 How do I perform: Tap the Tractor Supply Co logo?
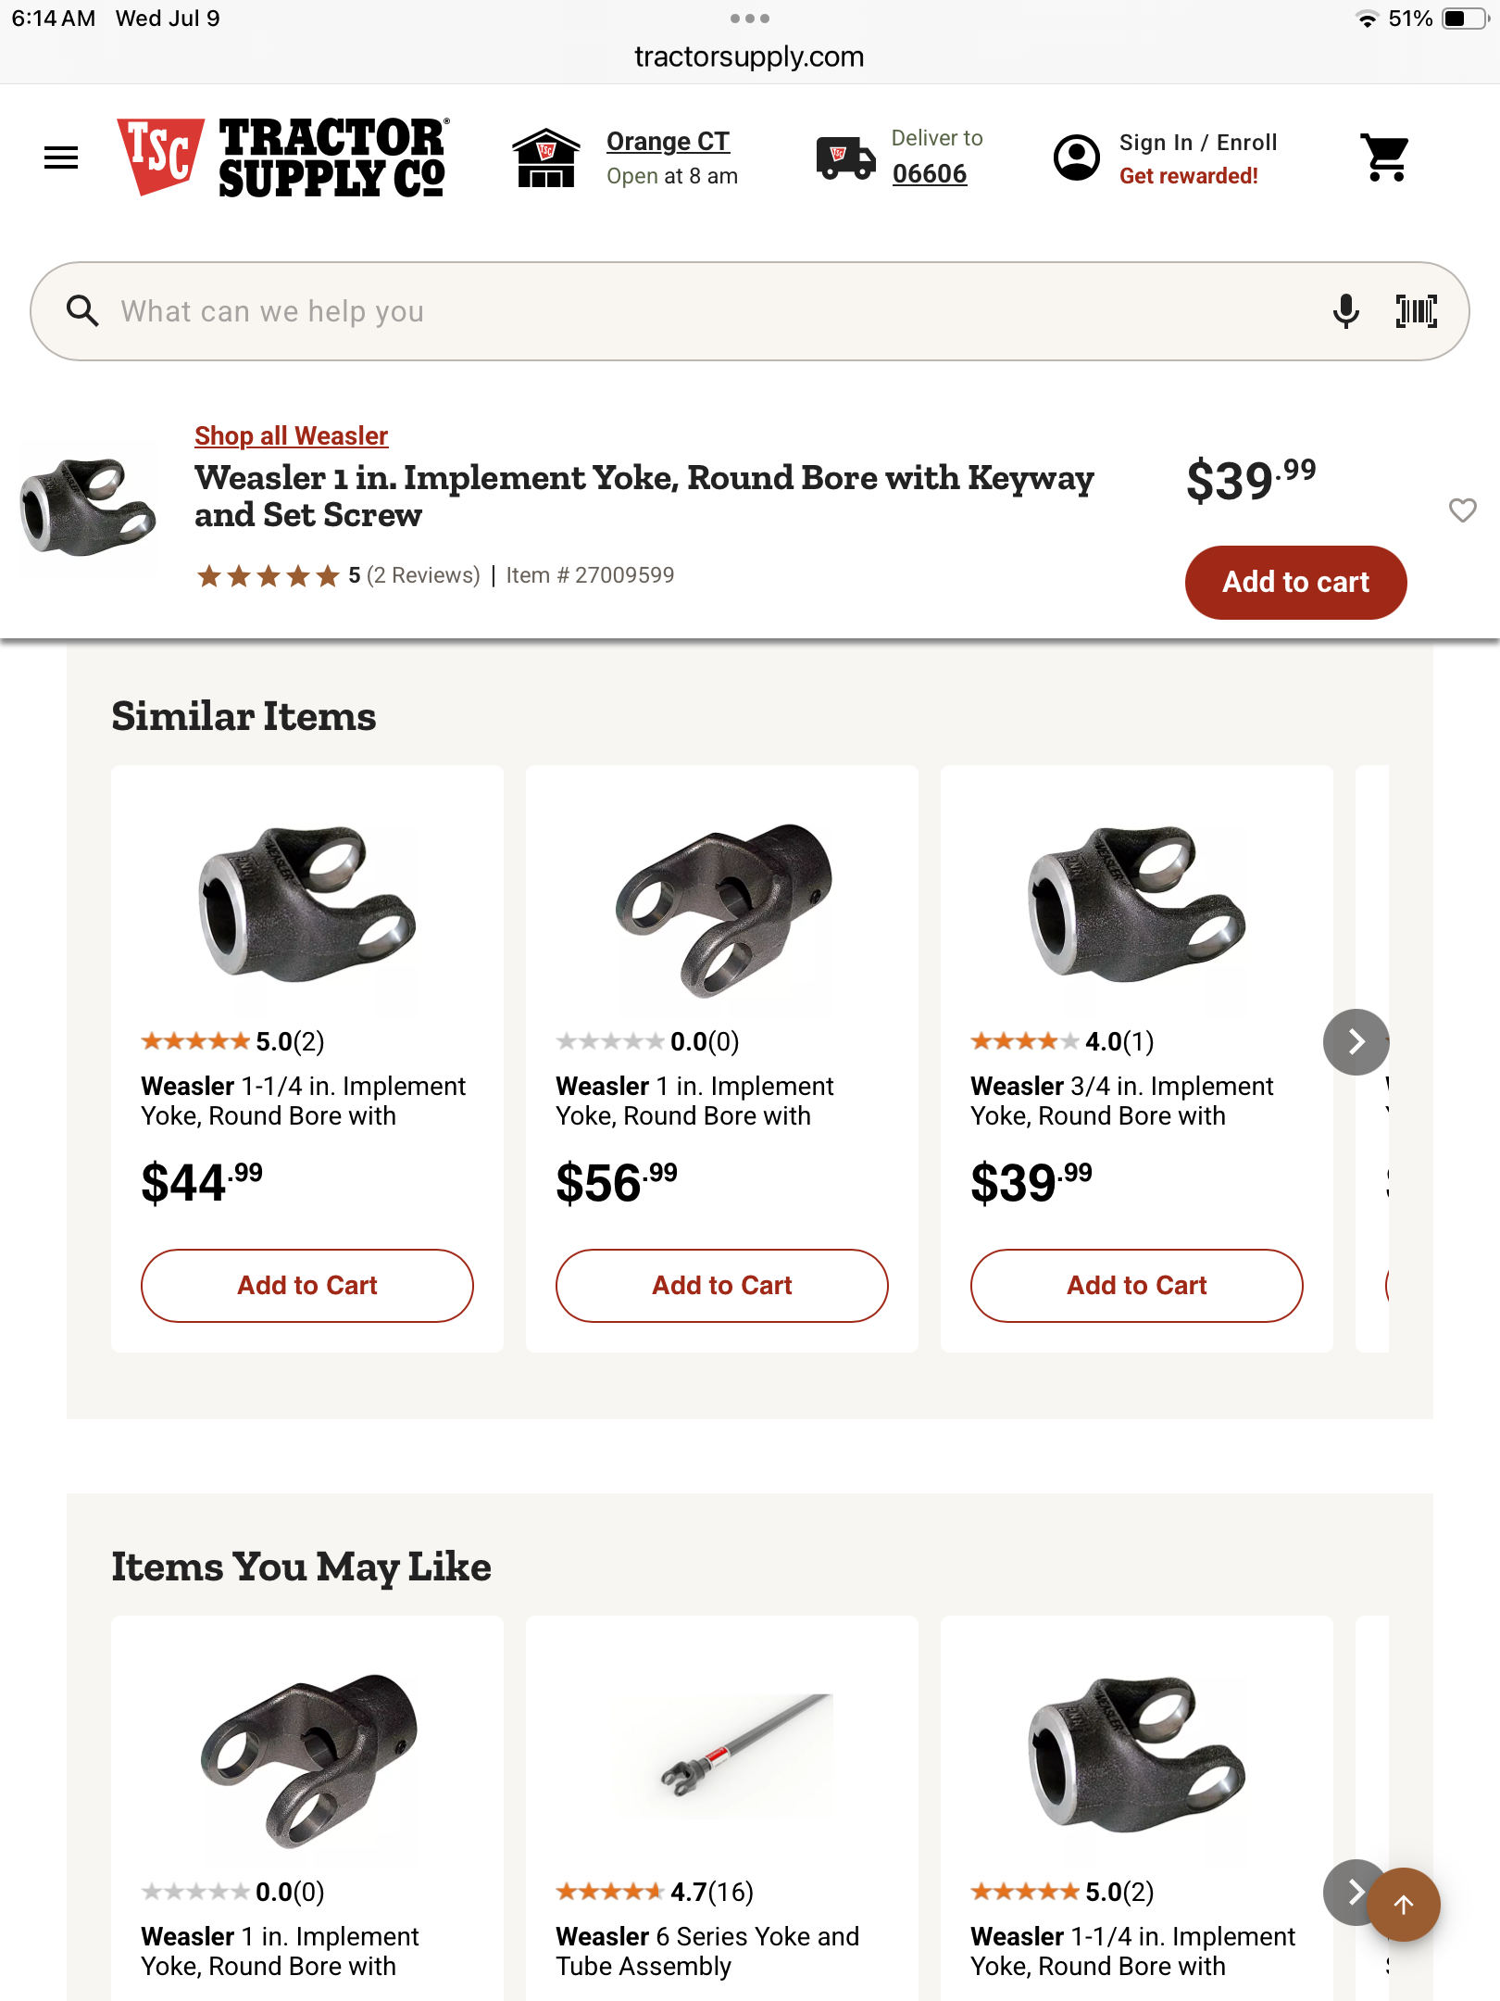[x=283, y=157]
